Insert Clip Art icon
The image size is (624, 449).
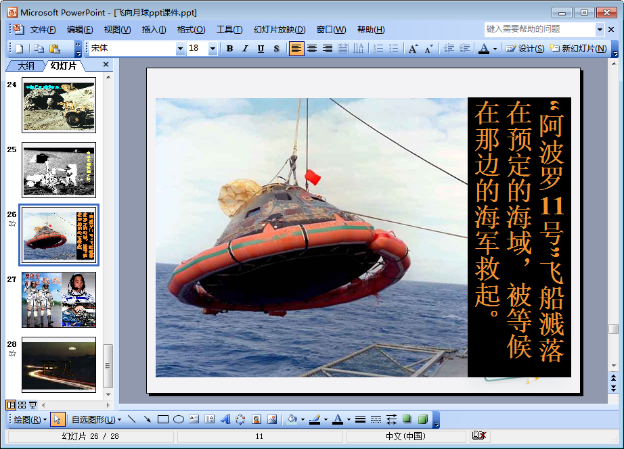[257, 419]
